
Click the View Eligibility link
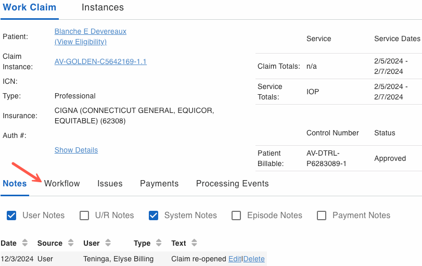(x=81, y=42)
